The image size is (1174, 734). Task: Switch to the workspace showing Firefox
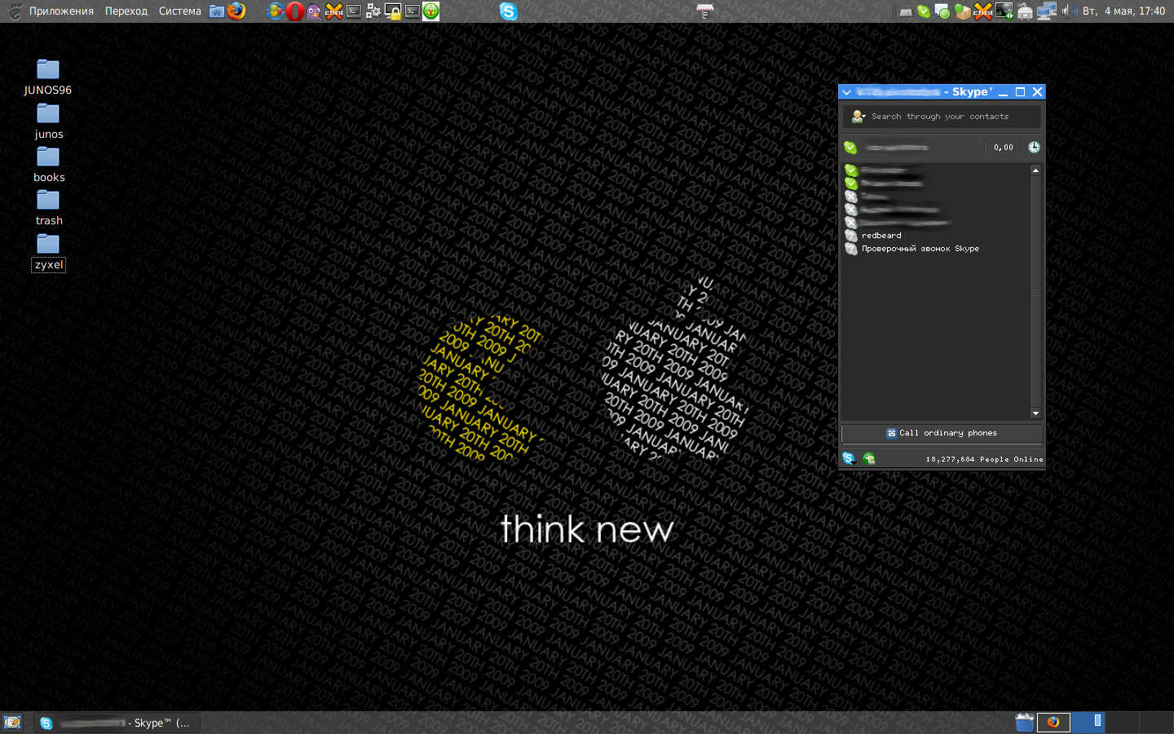click(x=1053, y=722)
